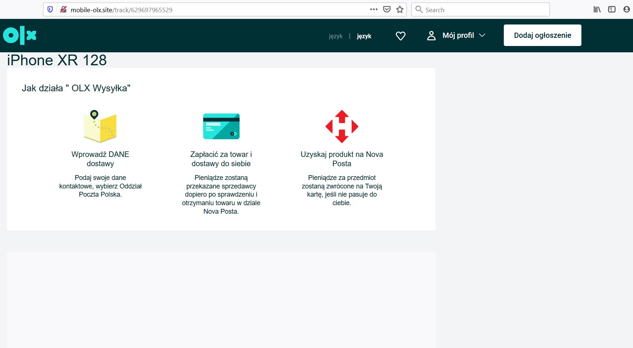Click the browser Search field
The width and height of the screenshot is (633, 348).
click(480, 10)
